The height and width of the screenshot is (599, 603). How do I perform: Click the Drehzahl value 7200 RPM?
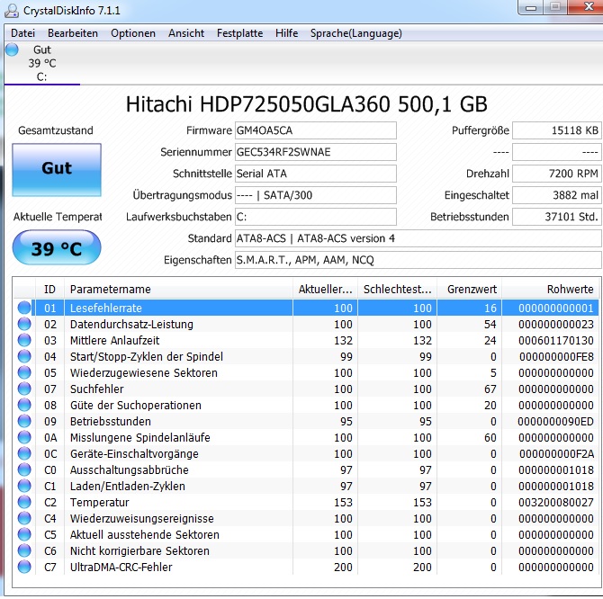point(557,174)
